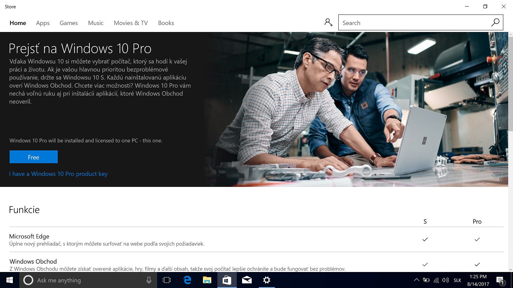Screen dimensions: 513x288
Task: Activate the Cortana microphone icon
Action: pos(149,280)
